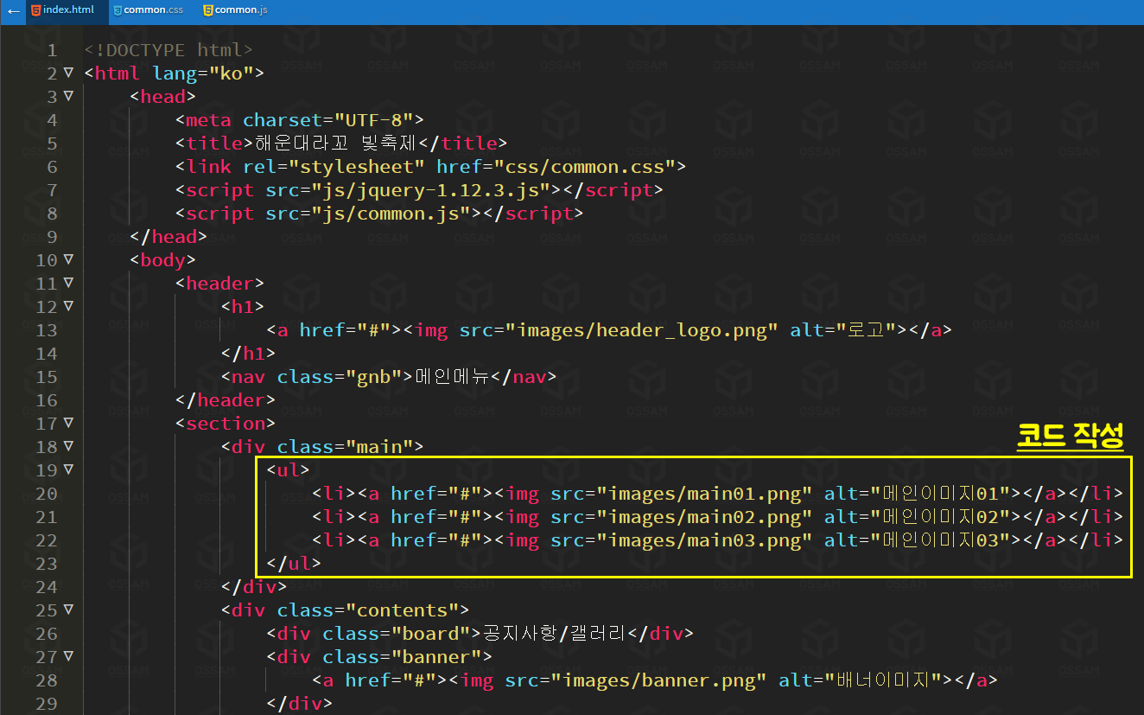Click the closing </head> tag
The image size is (1144, 715).
click(168, 237)
